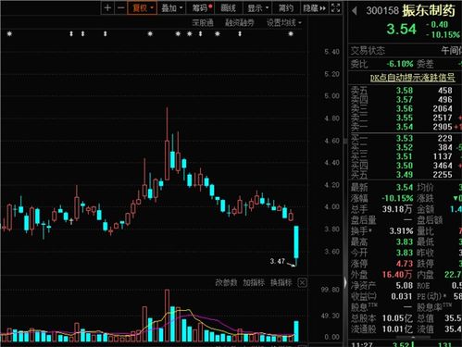Go back using the left arrow beside 300158
462x347 pixels.
point(355,11)
